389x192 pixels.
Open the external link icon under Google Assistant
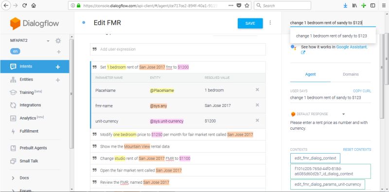tap(303, 52)
